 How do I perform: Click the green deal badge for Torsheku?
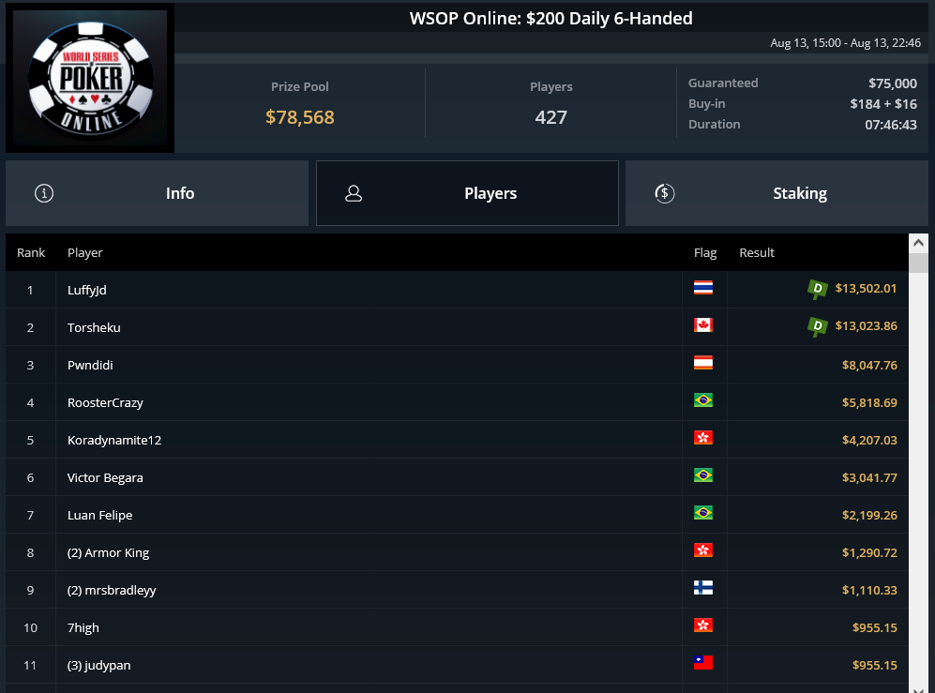(x=817, y=327)
